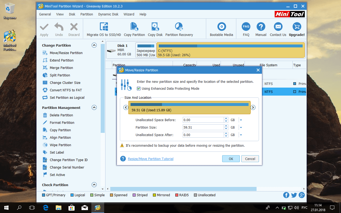341x213 pixels.
Task: Open the Mail app from taskbar
Action: [84, 207]
